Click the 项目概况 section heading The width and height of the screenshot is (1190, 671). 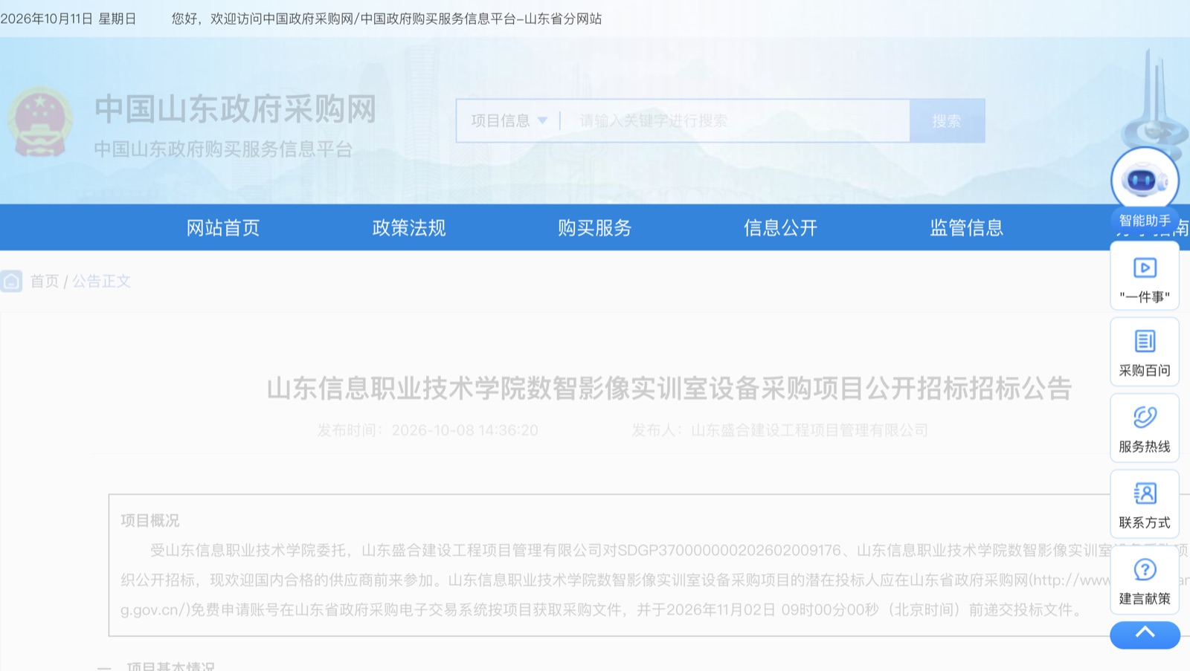pos(150,520)
